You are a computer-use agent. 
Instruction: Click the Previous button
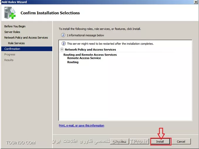(119, 141)
